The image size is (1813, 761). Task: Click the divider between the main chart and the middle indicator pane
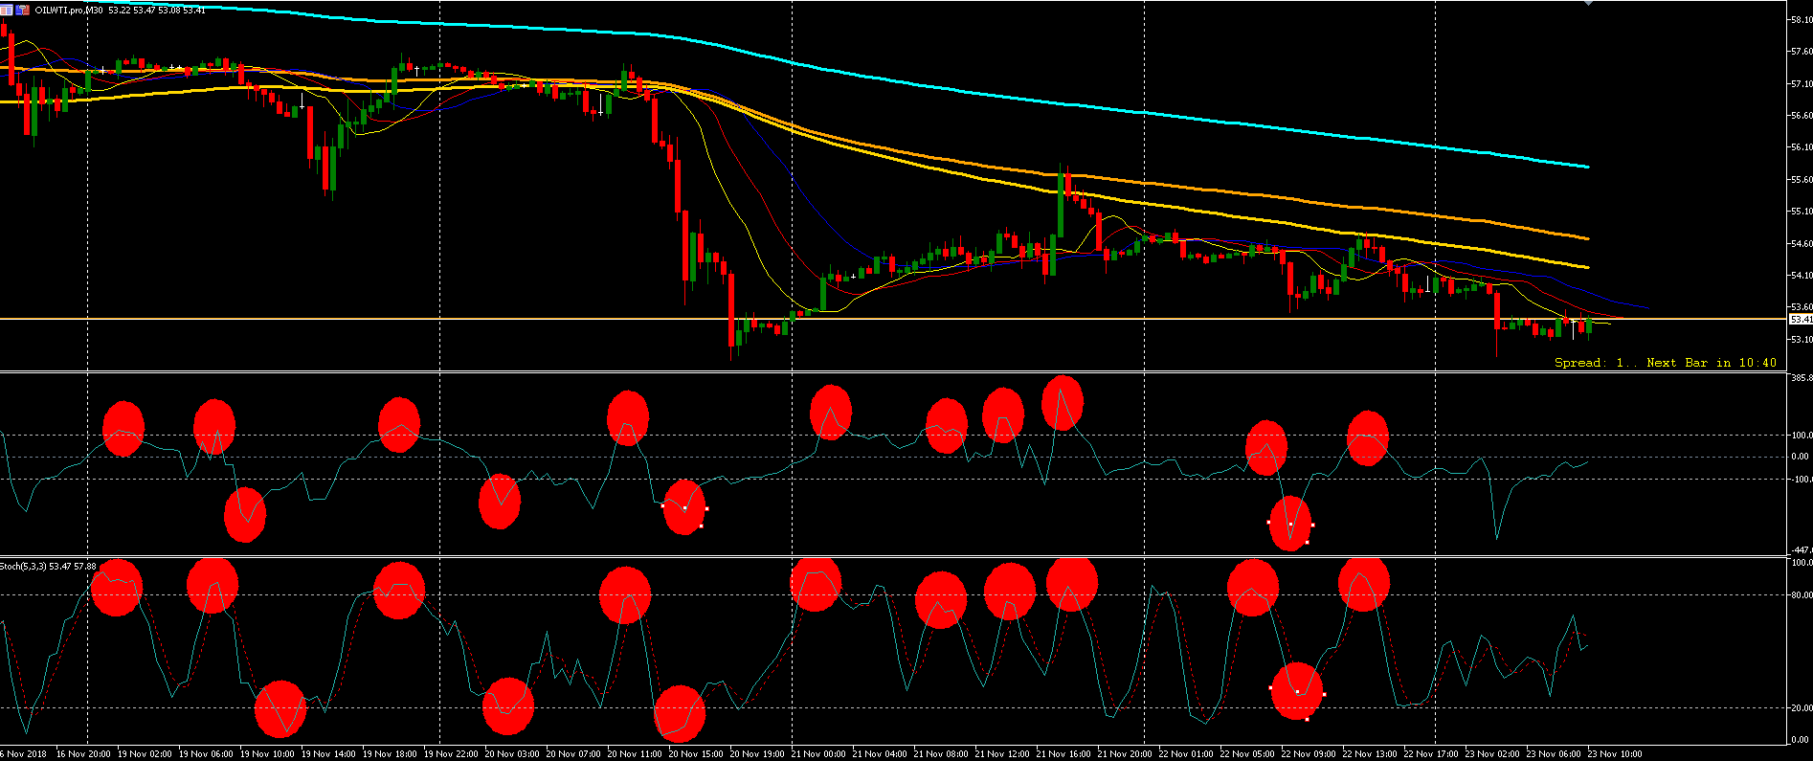pyautogui.click(x=862, y=371)
